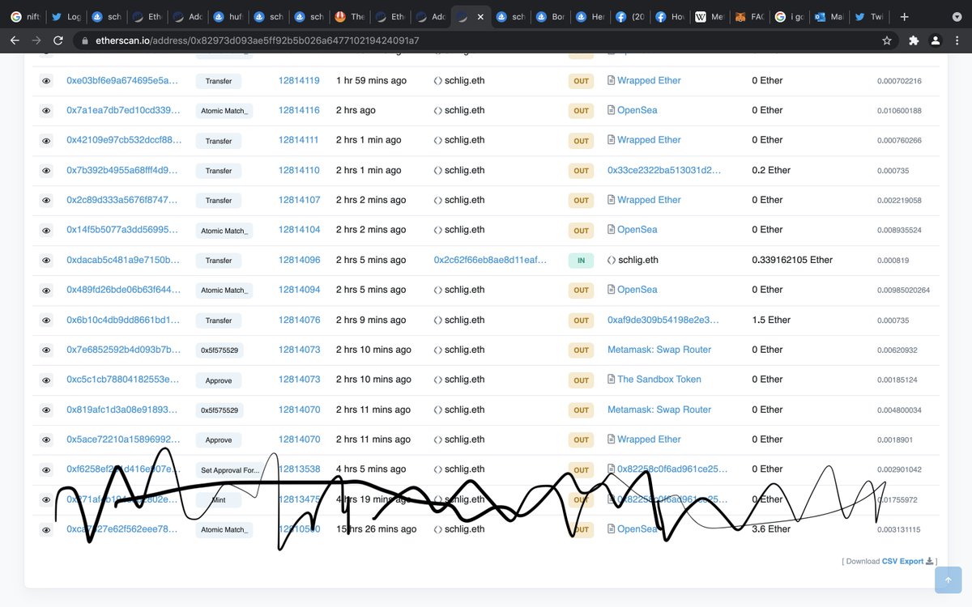Open Metamask: Swap Router for 0x7e6852592b4d093b7b

click(659, 350)
